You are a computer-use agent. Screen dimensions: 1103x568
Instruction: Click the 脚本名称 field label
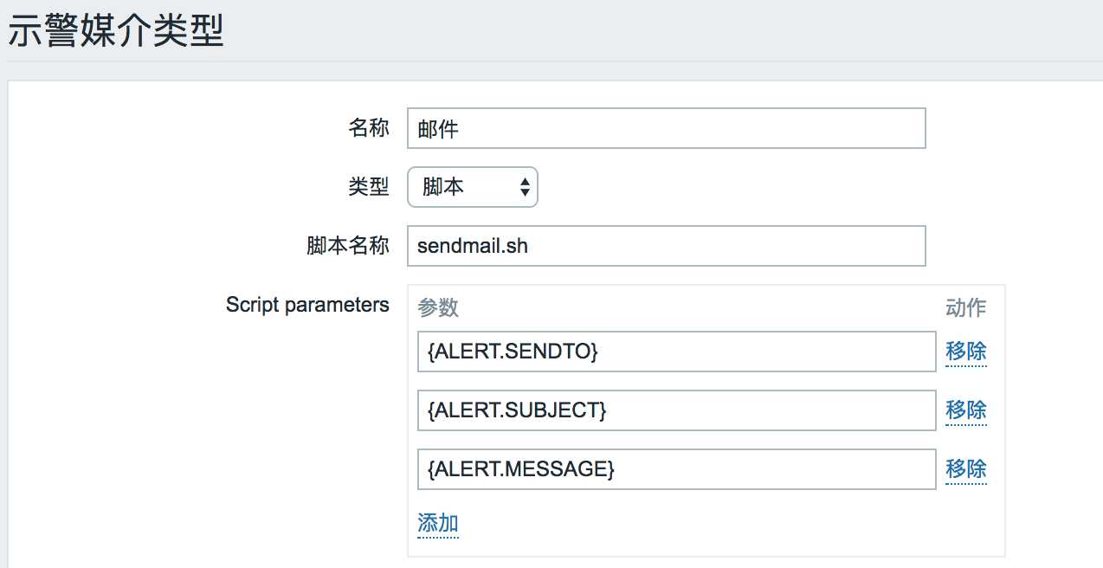tap(348, 246)
